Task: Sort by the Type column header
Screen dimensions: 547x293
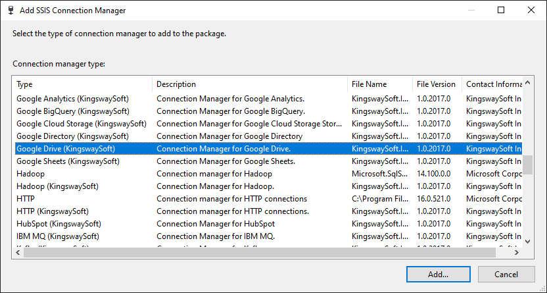Action: (x=83, y=84)
